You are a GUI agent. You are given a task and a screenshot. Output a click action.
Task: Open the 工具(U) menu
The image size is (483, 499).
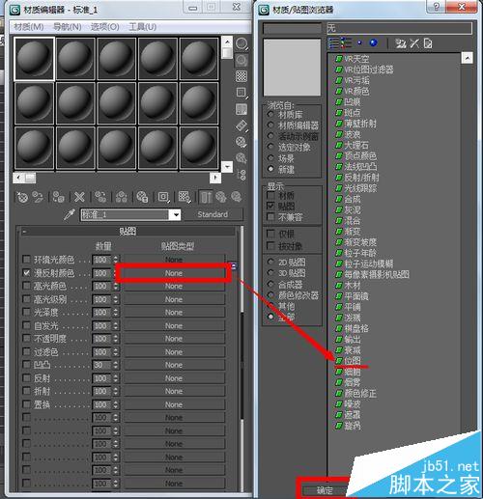pyautogui.click(x=143, y=26)
